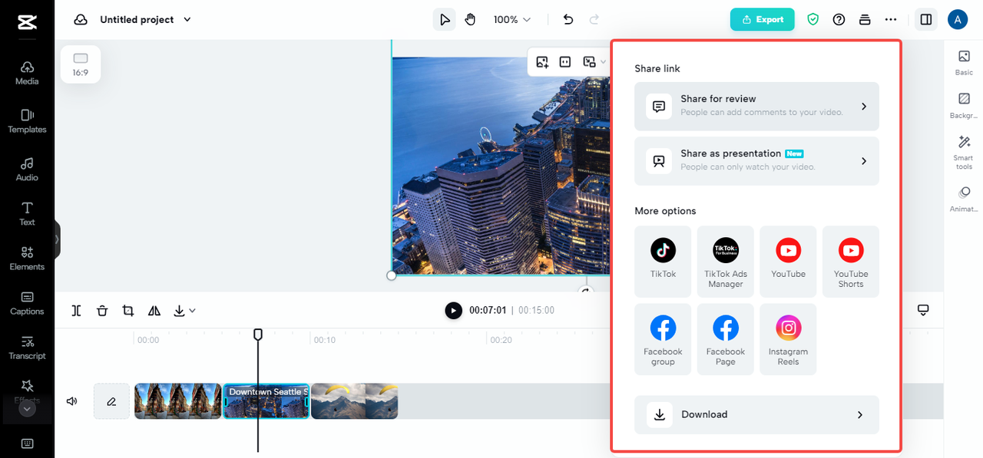Viewport: 983px width, 458px height.
Task: Select the paraglider mountain clip
Action: [x=354, y=401]
